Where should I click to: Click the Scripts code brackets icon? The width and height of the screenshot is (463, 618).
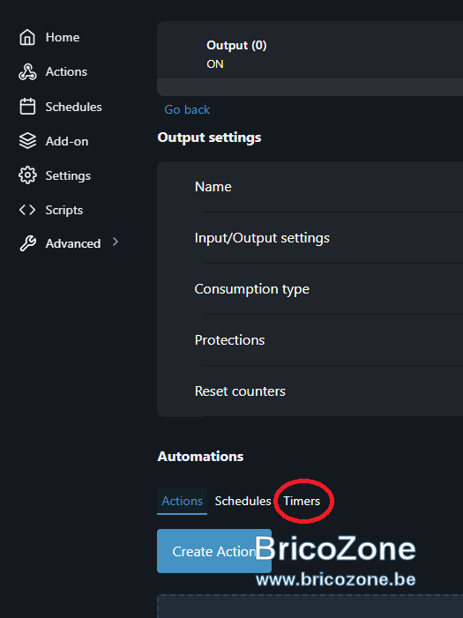tap(27, 210)
